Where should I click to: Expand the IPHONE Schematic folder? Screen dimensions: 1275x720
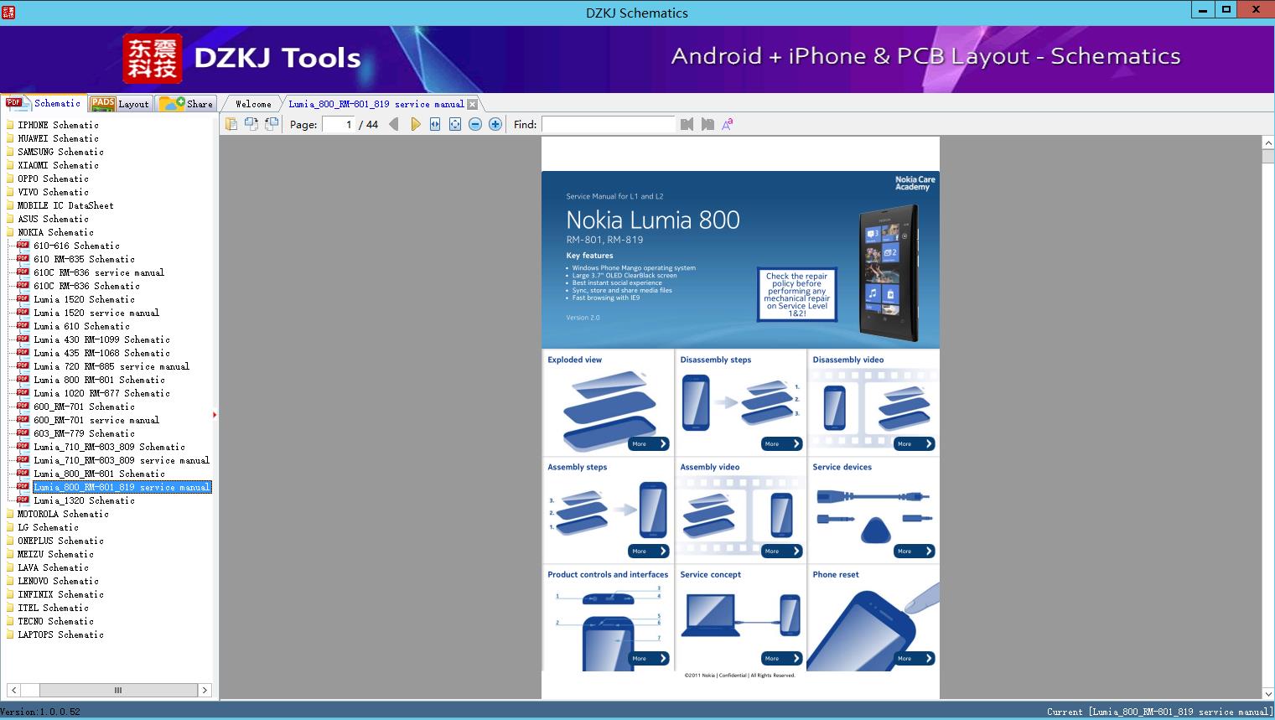[58, 125]
